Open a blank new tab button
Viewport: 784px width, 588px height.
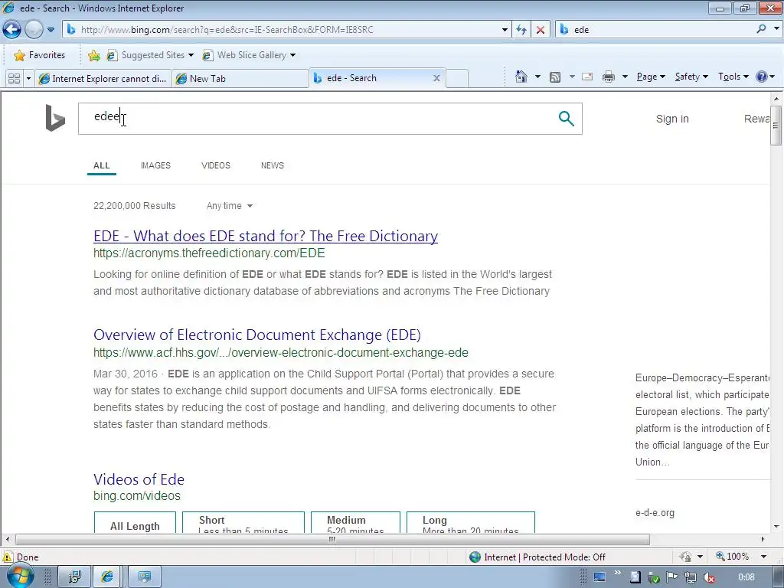[x=457, y=79]
